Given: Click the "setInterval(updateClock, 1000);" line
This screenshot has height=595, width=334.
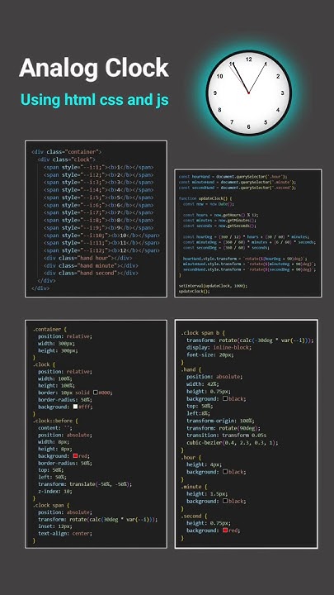Looking at the screenshot, I should 213,286.
